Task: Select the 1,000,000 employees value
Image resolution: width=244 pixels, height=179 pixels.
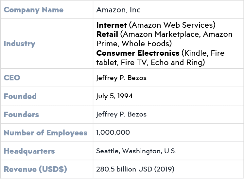Action: [x=113, y=132]
